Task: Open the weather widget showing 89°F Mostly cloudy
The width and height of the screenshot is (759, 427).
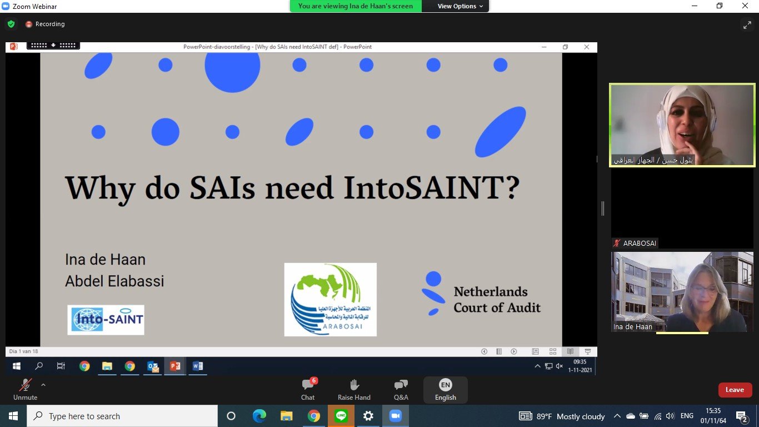Action: coord(562,416)
